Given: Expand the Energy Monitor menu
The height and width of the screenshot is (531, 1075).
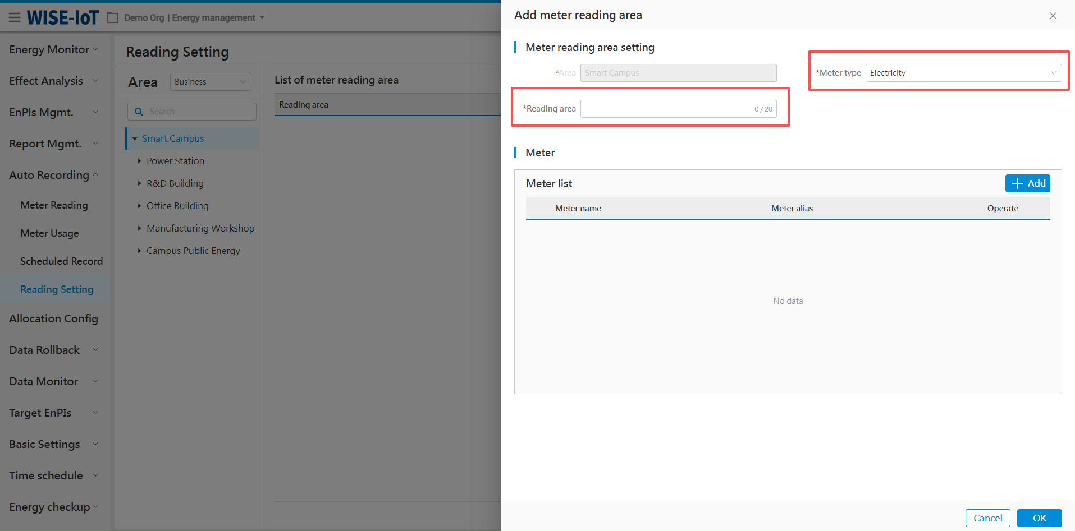Looking at the screenshot, I should pyautogui.click(x=53, y=49).
